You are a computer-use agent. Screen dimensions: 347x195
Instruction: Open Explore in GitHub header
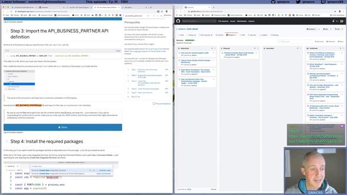click(252, 21)
